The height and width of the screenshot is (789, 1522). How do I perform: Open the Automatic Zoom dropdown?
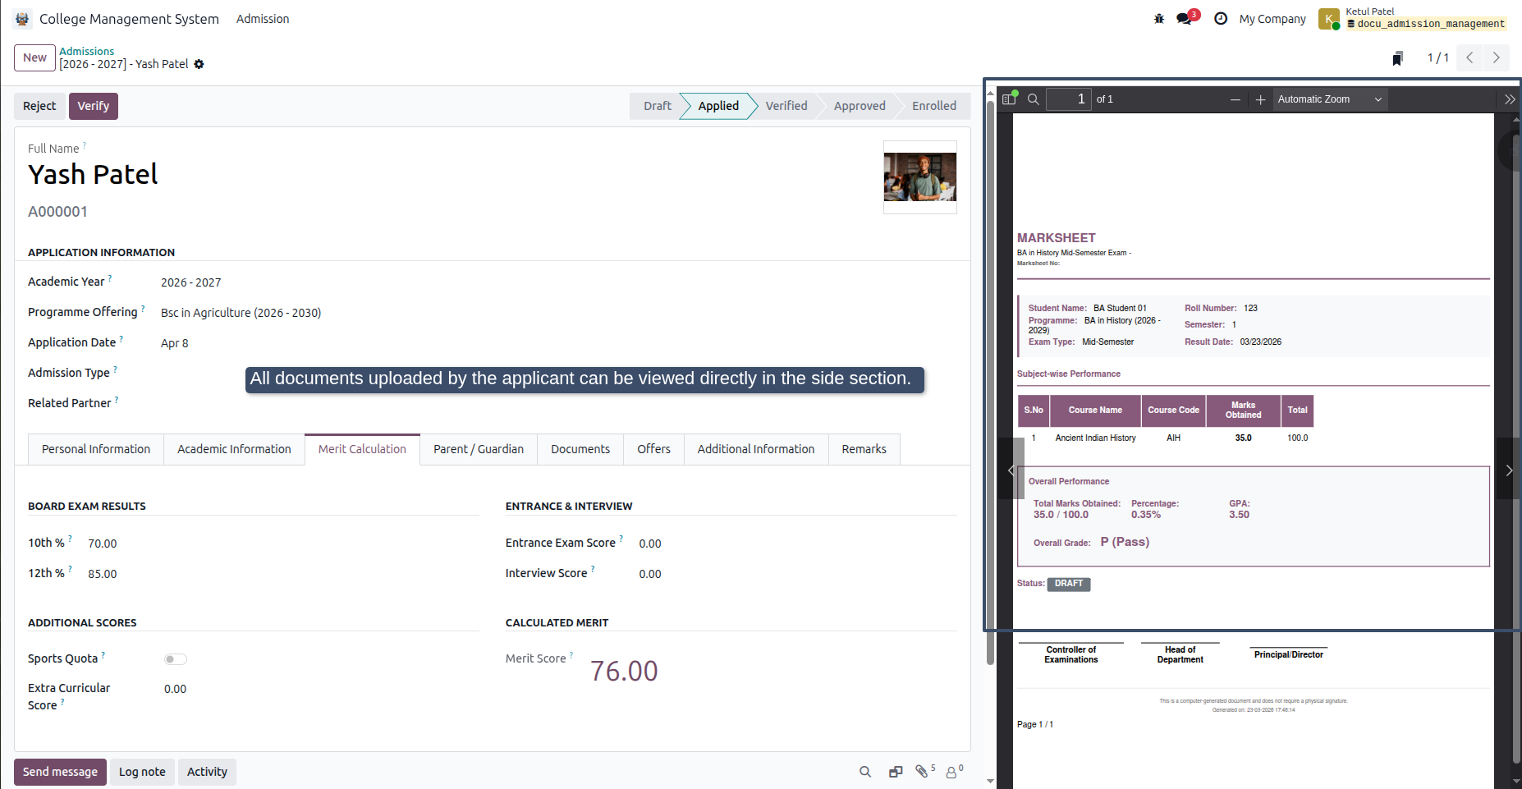click(x=1330, y=99)
